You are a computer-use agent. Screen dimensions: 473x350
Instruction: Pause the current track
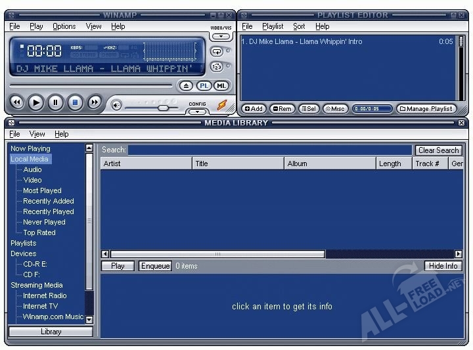(55, 102)
